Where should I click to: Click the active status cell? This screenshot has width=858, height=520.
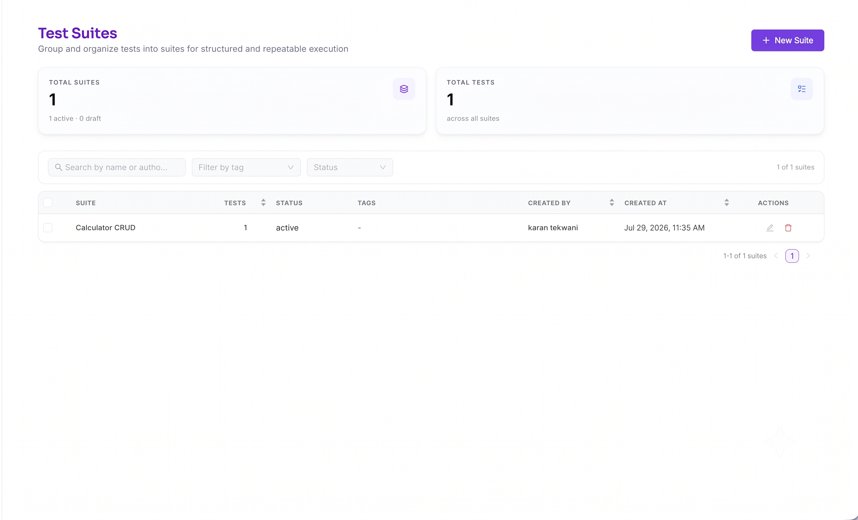pos(287,227)
